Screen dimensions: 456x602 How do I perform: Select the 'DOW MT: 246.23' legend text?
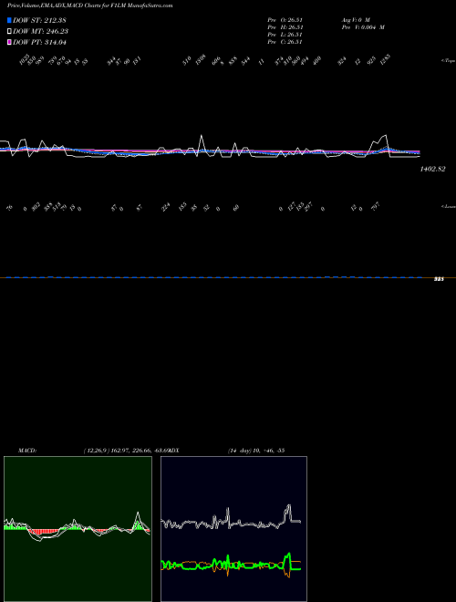(41, 32)
